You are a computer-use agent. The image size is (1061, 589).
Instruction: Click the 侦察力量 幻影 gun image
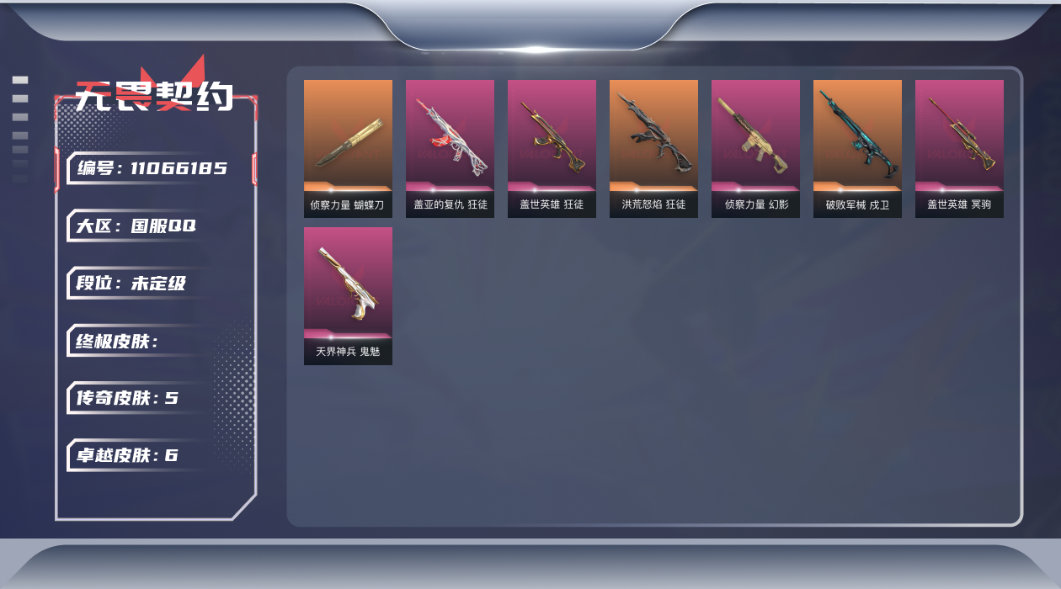(x=755, y=135)
